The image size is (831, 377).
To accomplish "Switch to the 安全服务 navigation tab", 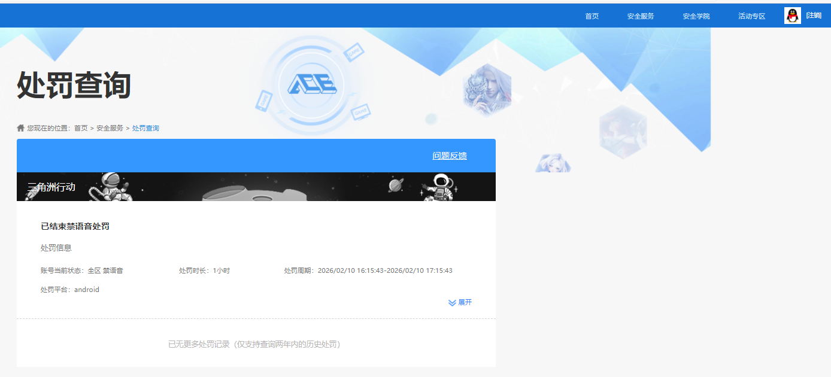I will (x=641, y=16).
